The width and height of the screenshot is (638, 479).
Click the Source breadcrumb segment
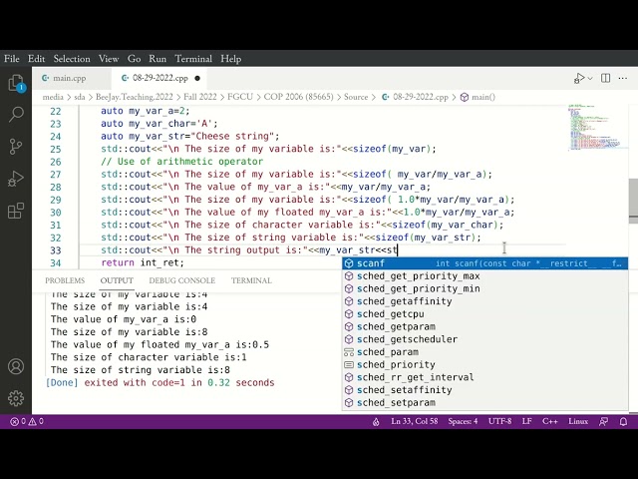tap(356, 97)
